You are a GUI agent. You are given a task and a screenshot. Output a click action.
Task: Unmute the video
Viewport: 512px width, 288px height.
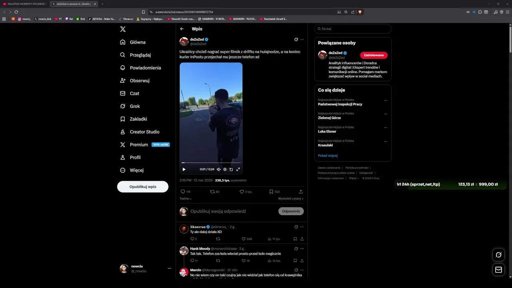218,169
